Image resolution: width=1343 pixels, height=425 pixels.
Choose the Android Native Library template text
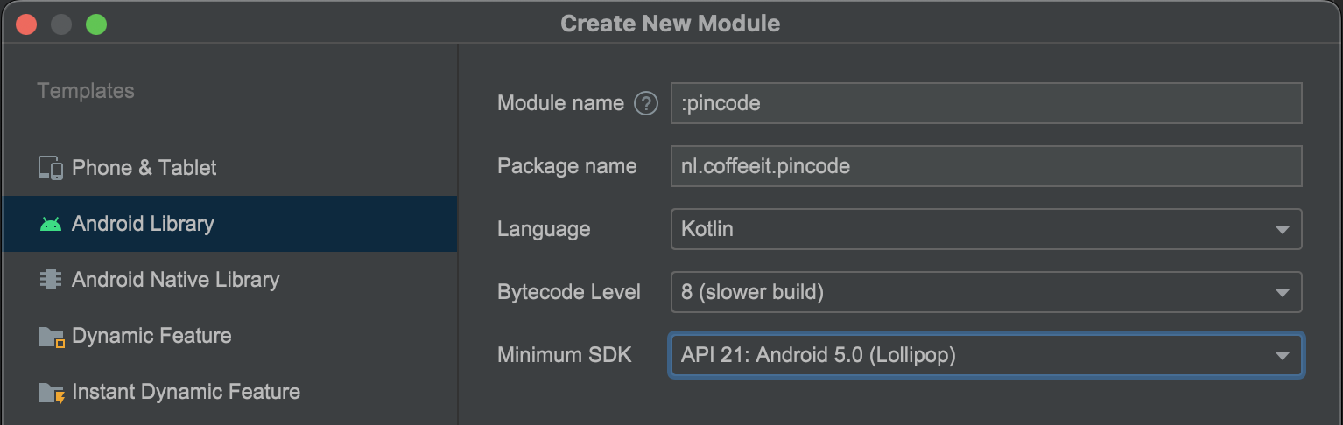175,280
